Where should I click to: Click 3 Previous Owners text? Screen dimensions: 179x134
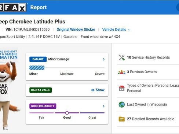click(x=142, y=72)
